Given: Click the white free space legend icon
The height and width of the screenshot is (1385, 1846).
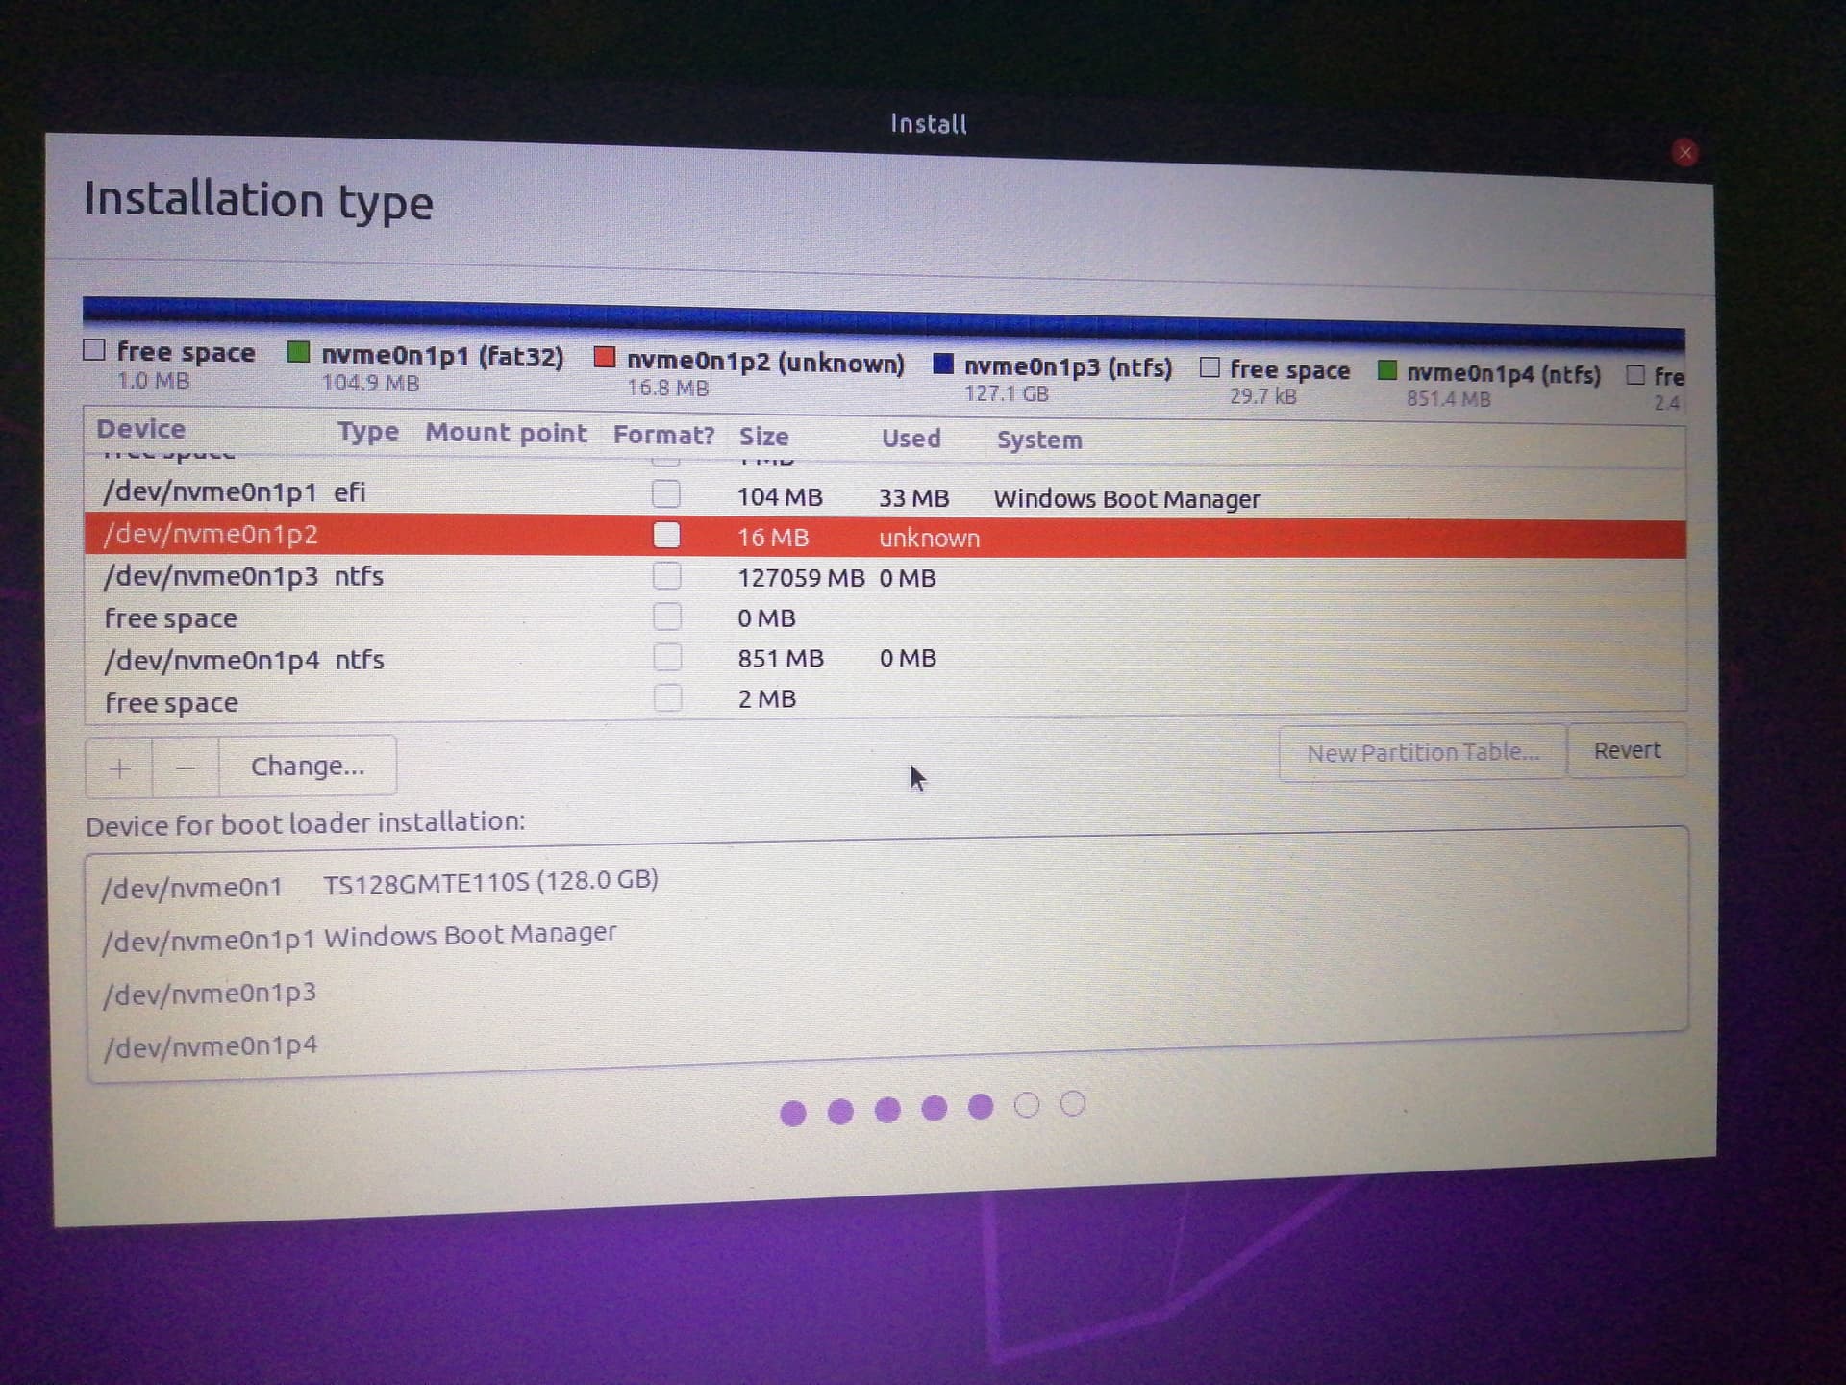Looking at the screenshot, I should click(x=94, y=350).
